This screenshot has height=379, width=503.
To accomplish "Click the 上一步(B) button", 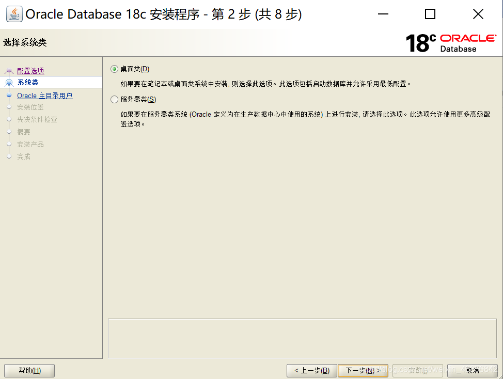I will coord(311,370).
